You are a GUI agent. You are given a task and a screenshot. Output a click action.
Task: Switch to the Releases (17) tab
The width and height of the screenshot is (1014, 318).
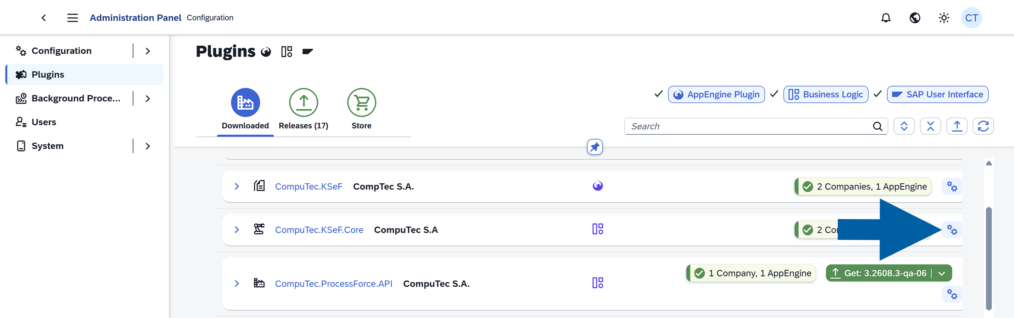pos(303,109)
